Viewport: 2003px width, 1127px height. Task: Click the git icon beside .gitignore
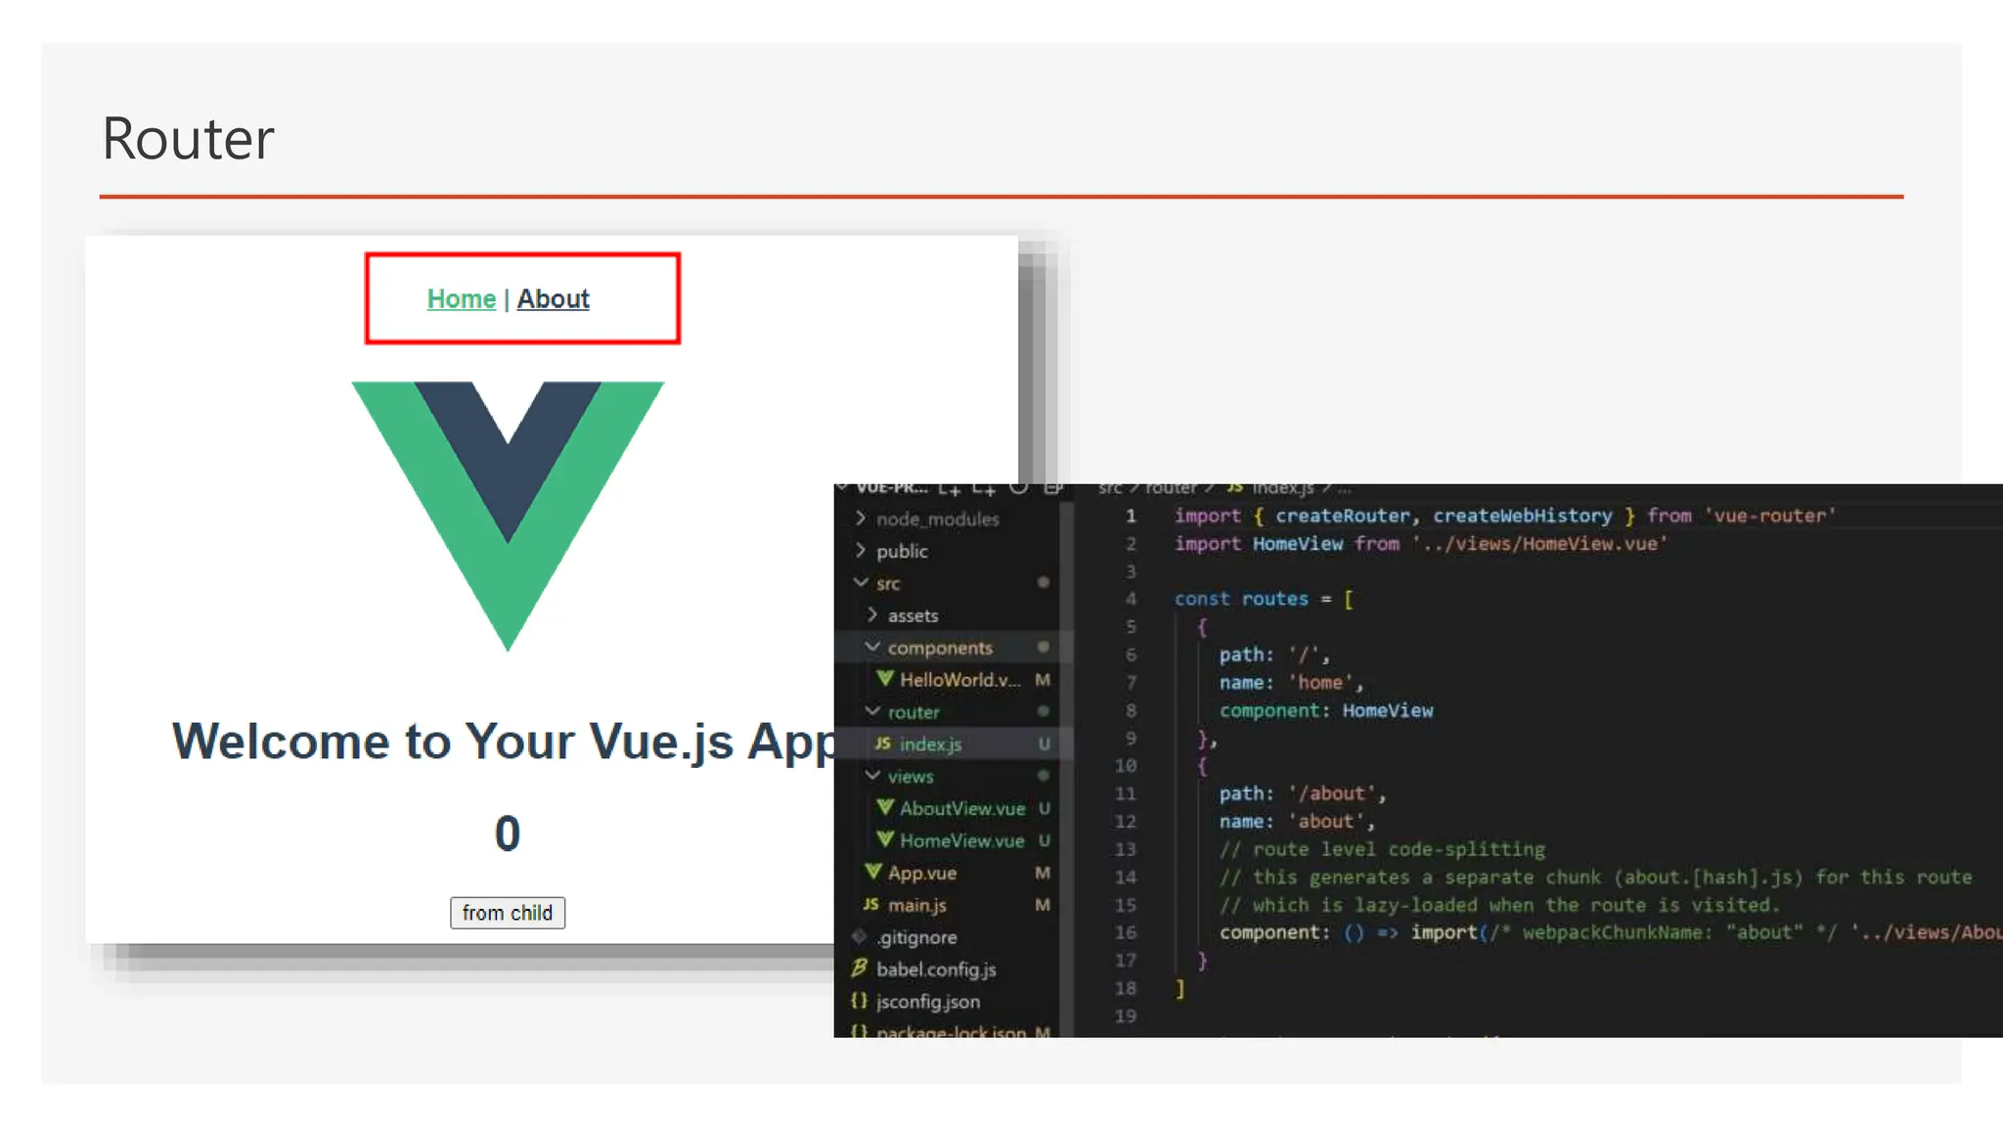tap(860, 937)
